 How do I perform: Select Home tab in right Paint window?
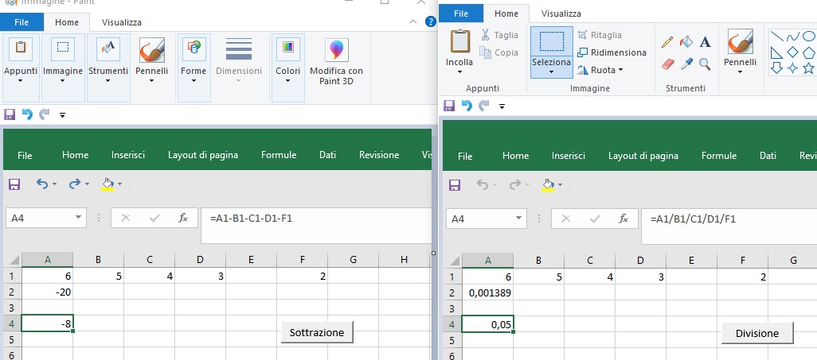click(506, 14)
